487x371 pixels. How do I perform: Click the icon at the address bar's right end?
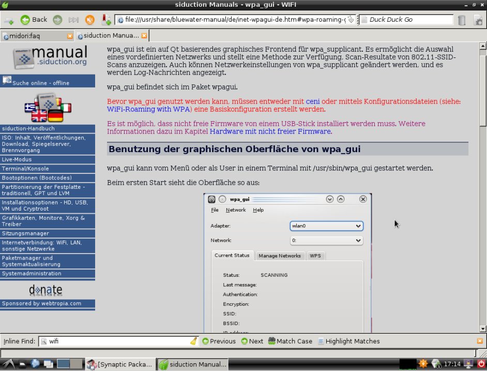(x=351, y=20)
